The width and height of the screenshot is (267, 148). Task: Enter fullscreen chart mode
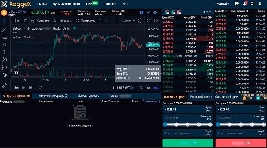148,21
